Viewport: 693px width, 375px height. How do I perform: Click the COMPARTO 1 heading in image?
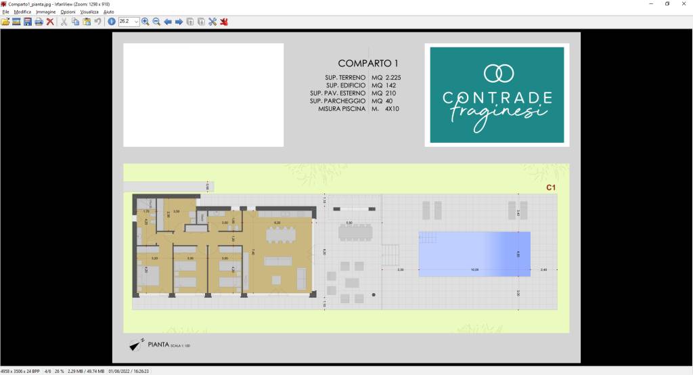coord(368,64)
